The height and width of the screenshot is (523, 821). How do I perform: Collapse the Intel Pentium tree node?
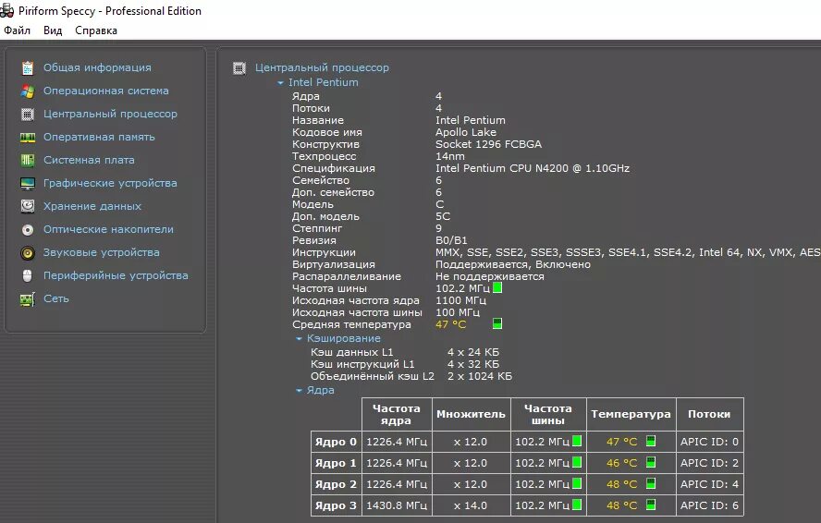pyautogui.click(x=281, y=83)
